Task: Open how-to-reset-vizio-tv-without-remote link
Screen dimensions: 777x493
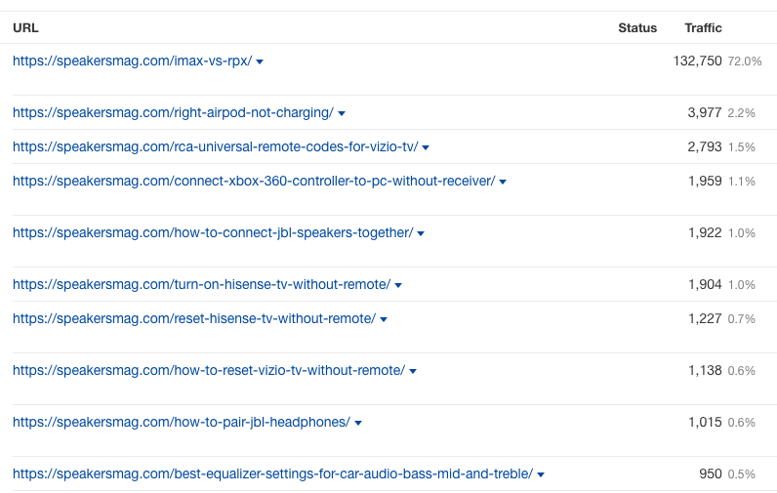Action: click(x=209, y=371)
